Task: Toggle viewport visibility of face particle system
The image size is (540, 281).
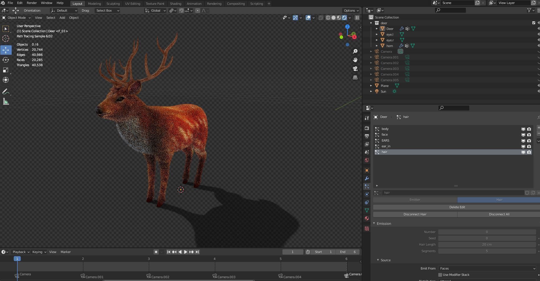Action: [x=523, y=135]
